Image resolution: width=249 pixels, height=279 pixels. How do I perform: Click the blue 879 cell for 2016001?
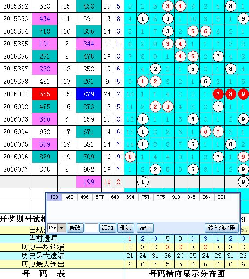click(89, 94)
